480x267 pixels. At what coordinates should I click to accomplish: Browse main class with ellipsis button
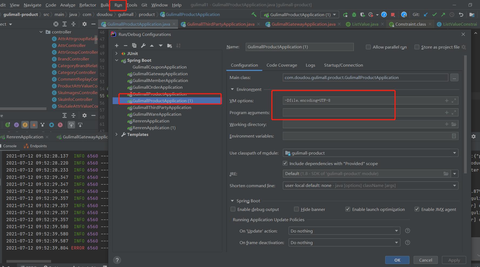(x=454, y=78)
